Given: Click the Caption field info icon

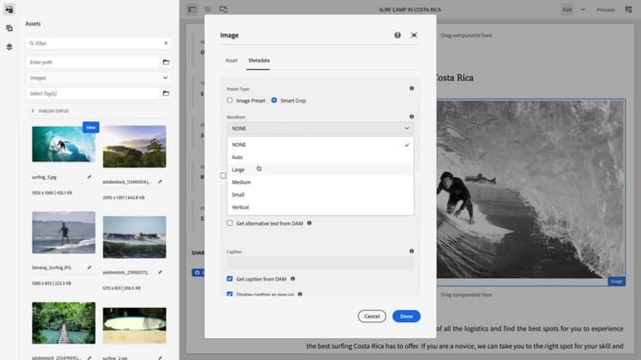Looking at the screenshot, I should (411, 251).
